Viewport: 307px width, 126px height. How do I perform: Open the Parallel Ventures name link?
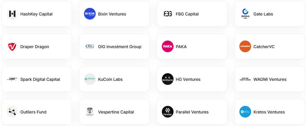pos(192,112)
